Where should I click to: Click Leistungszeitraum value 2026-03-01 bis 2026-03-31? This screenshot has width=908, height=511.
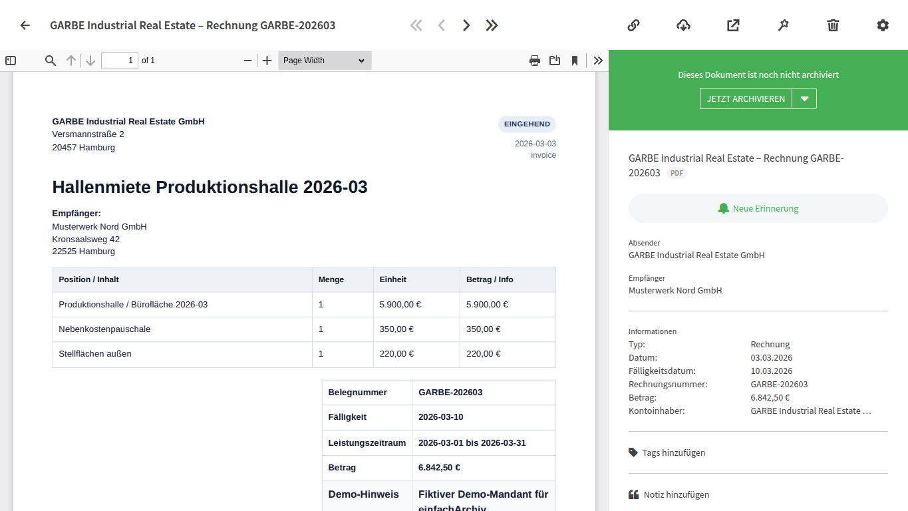click(472, 442)
